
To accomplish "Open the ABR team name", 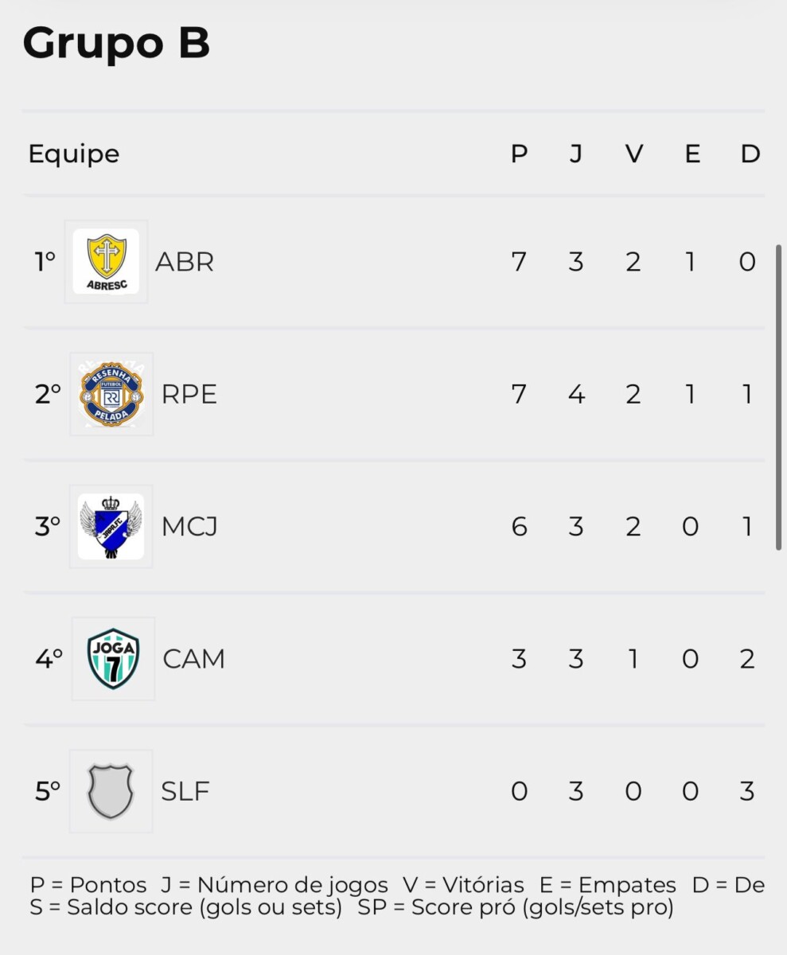I will [x=185, y=262].
